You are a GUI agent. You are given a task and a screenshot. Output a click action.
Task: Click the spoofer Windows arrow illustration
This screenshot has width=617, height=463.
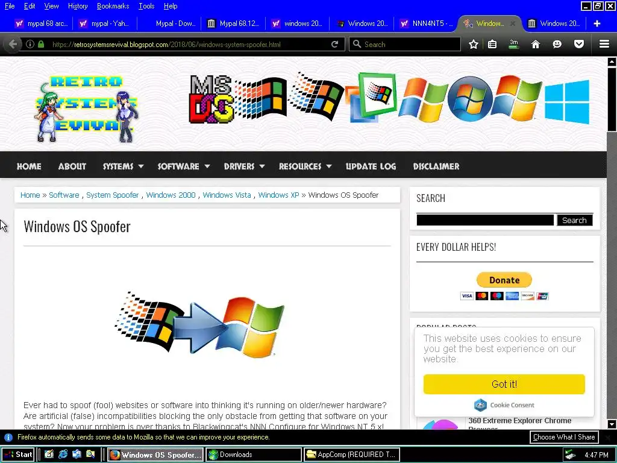coord(199,324)
